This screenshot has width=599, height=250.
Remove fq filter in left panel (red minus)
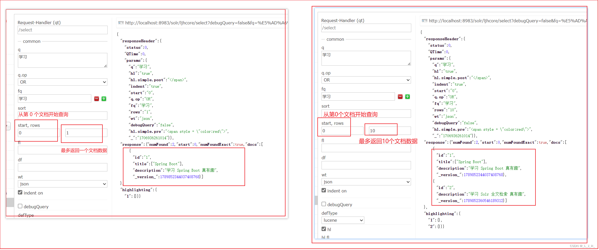click(x=96, y=99)
